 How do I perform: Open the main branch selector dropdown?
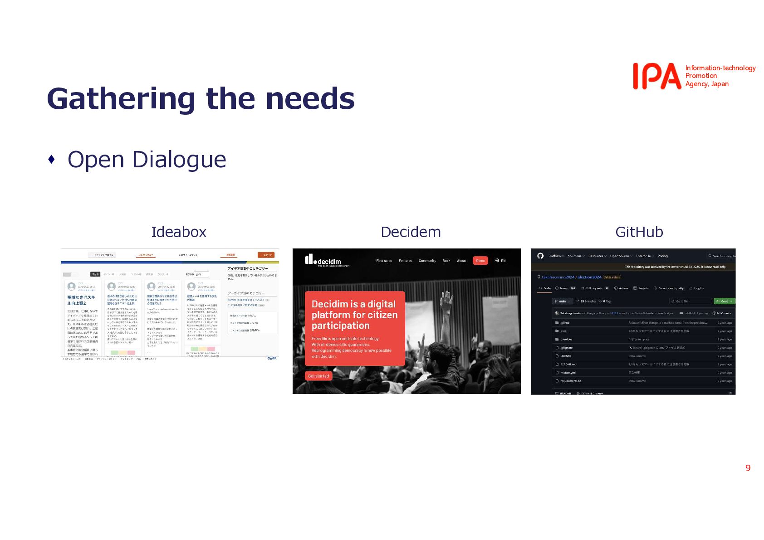point(562,301)
